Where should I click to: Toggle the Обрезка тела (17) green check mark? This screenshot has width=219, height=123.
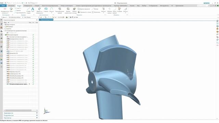tap(33, 72)
